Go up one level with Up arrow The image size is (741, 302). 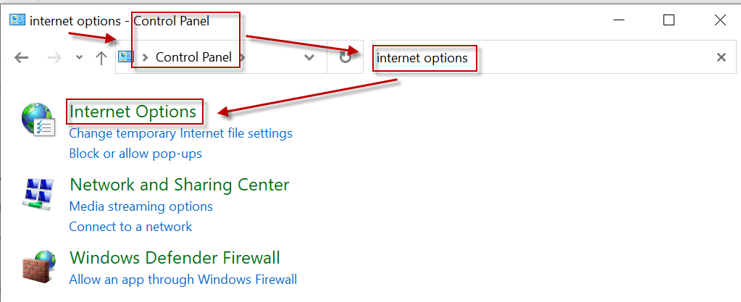(x=101, y=58)
